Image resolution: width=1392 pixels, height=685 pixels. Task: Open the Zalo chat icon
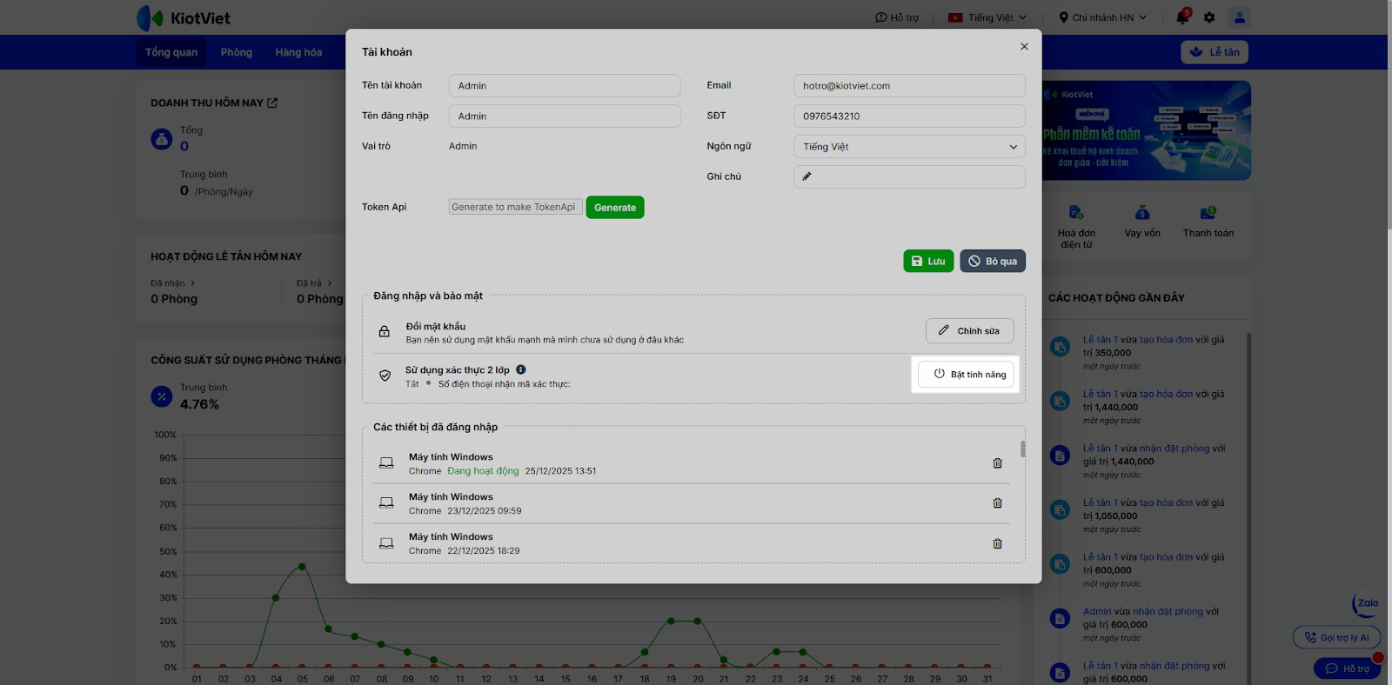click(x=1367, y=603)
